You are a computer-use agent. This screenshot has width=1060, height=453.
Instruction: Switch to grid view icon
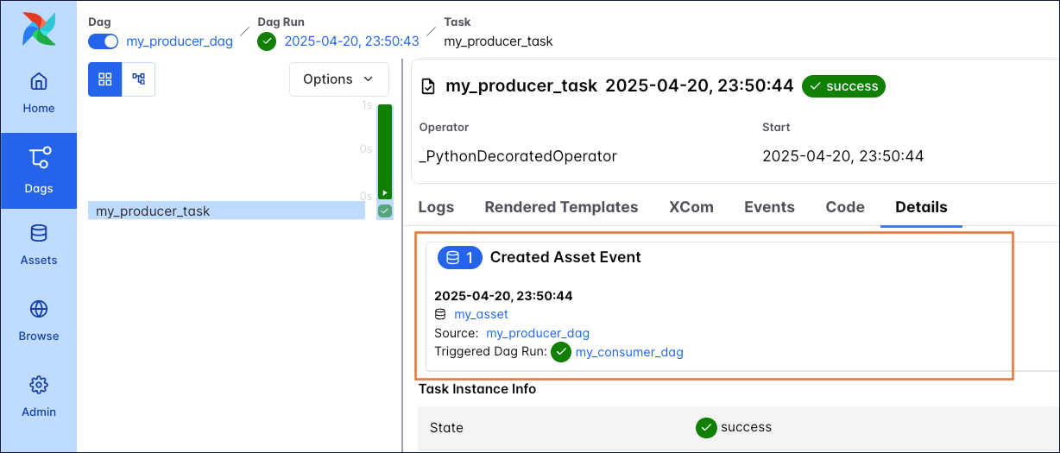105,79
